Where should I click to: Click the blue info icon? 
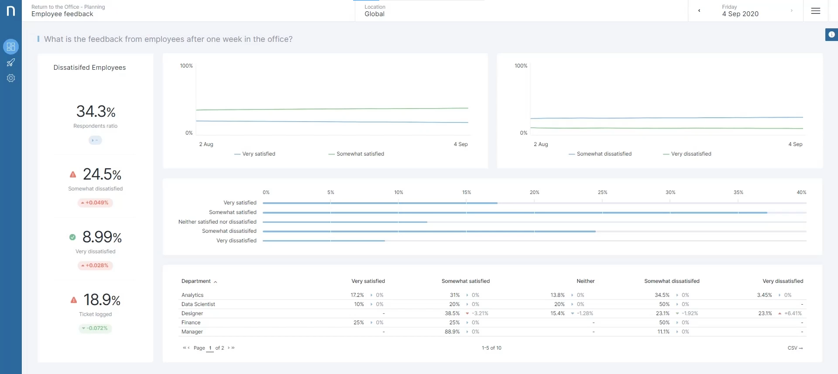831,34
